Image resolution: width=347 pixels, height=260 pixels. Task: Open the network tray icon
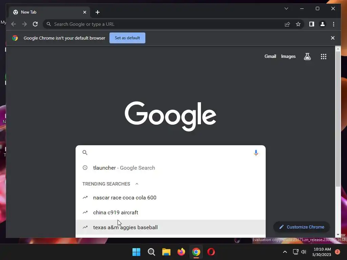(295, 252)
